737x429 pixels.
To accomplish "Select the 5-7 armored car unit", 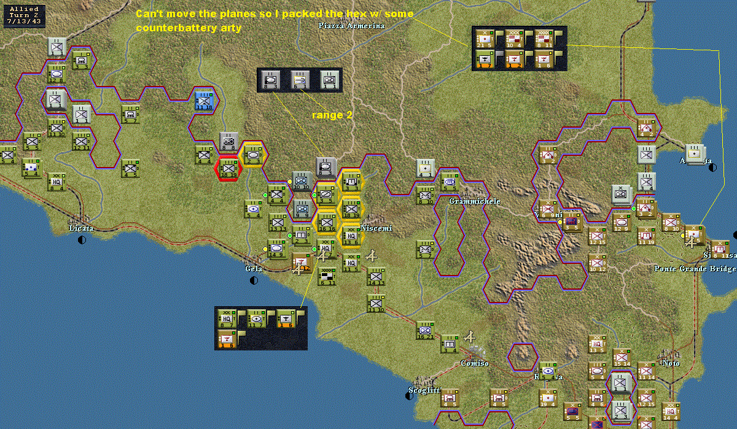I will point(130,114).
